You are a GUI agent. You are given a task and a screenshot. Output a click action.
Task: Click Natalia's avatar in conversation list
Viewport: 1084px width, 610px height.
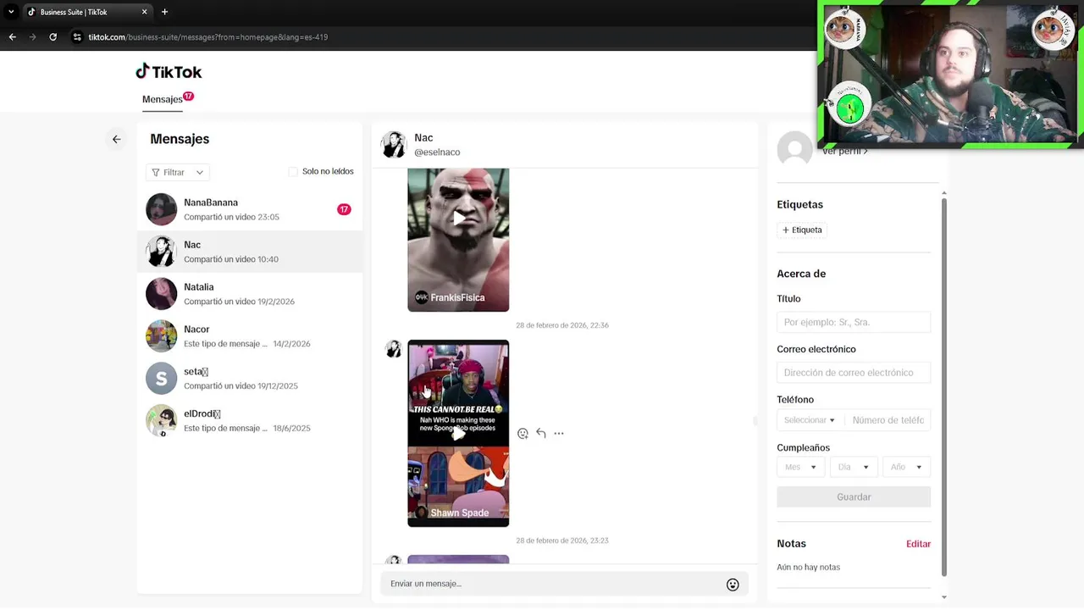[161, 294]
